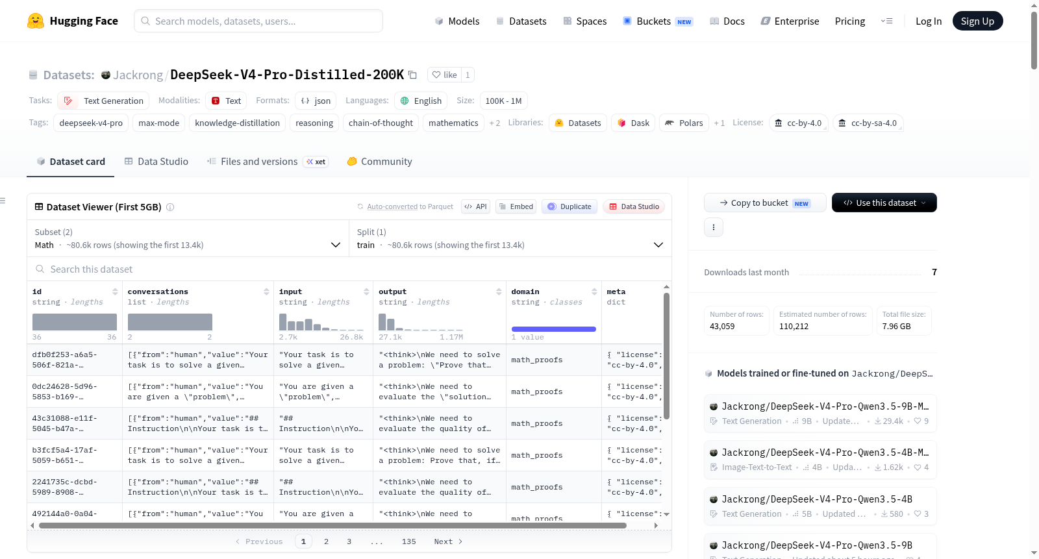Go to Next page of rows
This screenshot has width=1039, height=559.
tap(448, 541)
